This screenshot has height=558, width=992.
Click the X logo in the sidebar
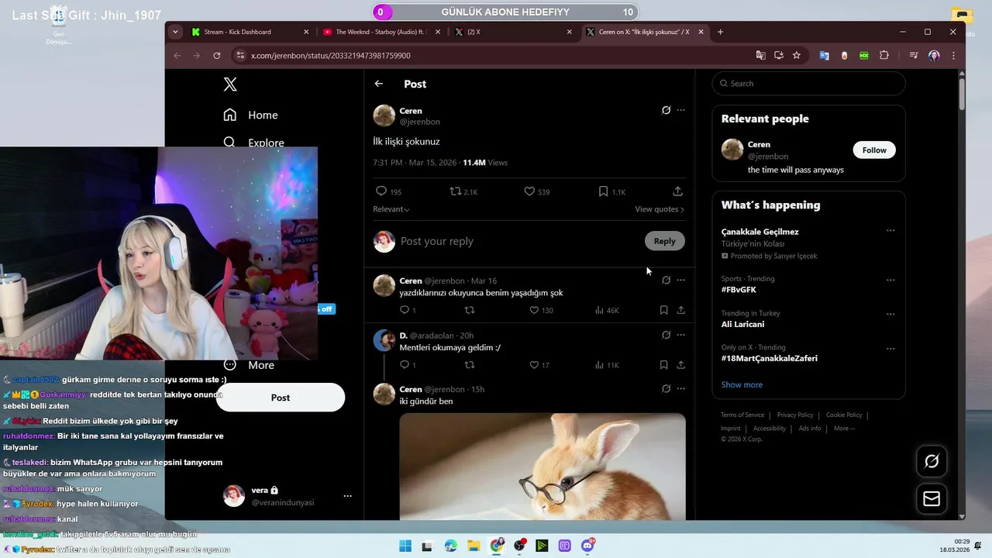click(x=230, y=84)
